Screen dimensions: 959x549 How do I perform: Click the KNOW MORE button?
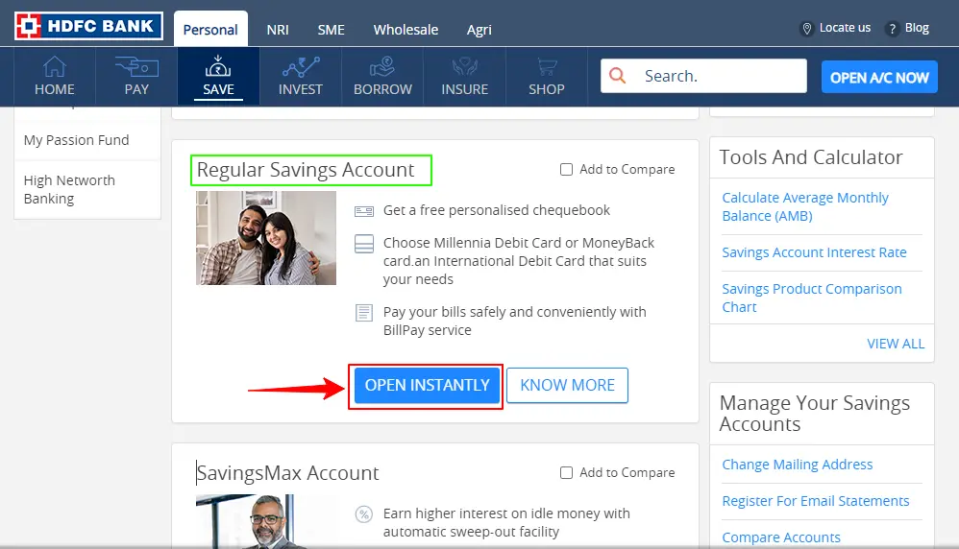tap(568, 385)
